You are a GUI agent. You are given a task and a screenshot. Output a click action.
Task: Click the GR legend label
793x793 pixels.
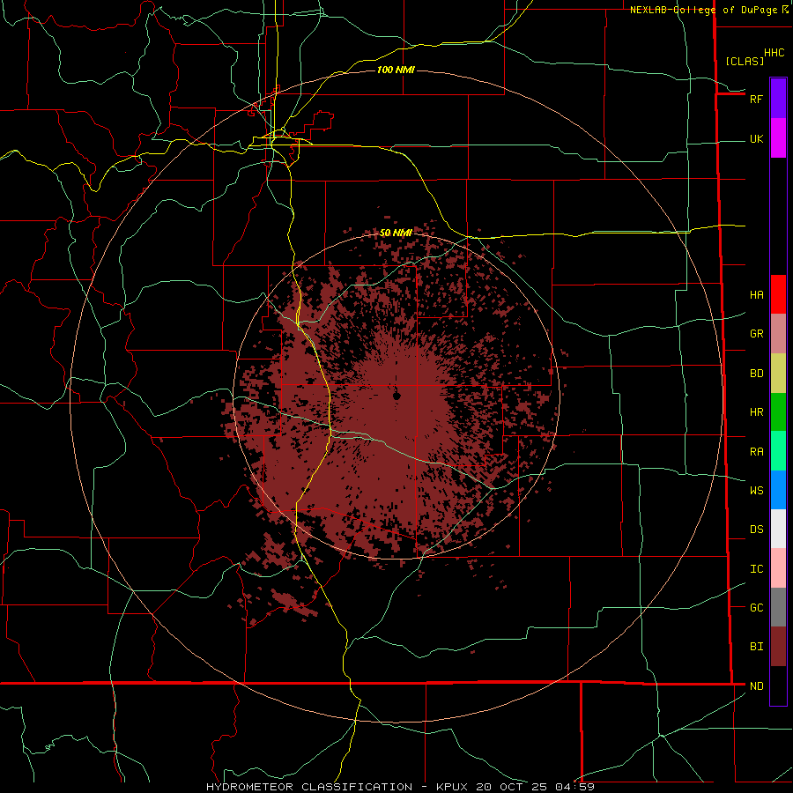(756, 334)
